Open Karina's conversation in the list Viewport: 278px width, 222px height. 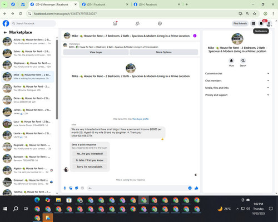(x=28, y=88)
